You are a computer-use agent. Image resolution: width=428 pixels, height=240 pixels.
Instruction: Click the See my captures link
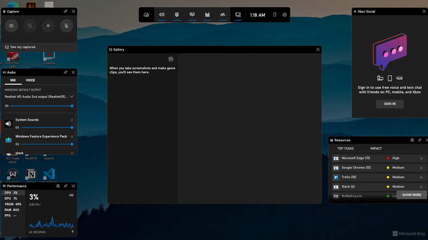[x=22, y=47]
